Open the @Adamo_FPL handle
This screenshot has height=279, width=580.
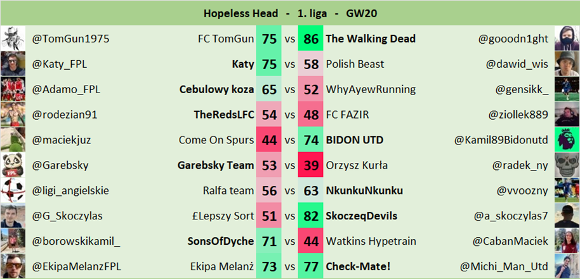click(x=66, y=89)
